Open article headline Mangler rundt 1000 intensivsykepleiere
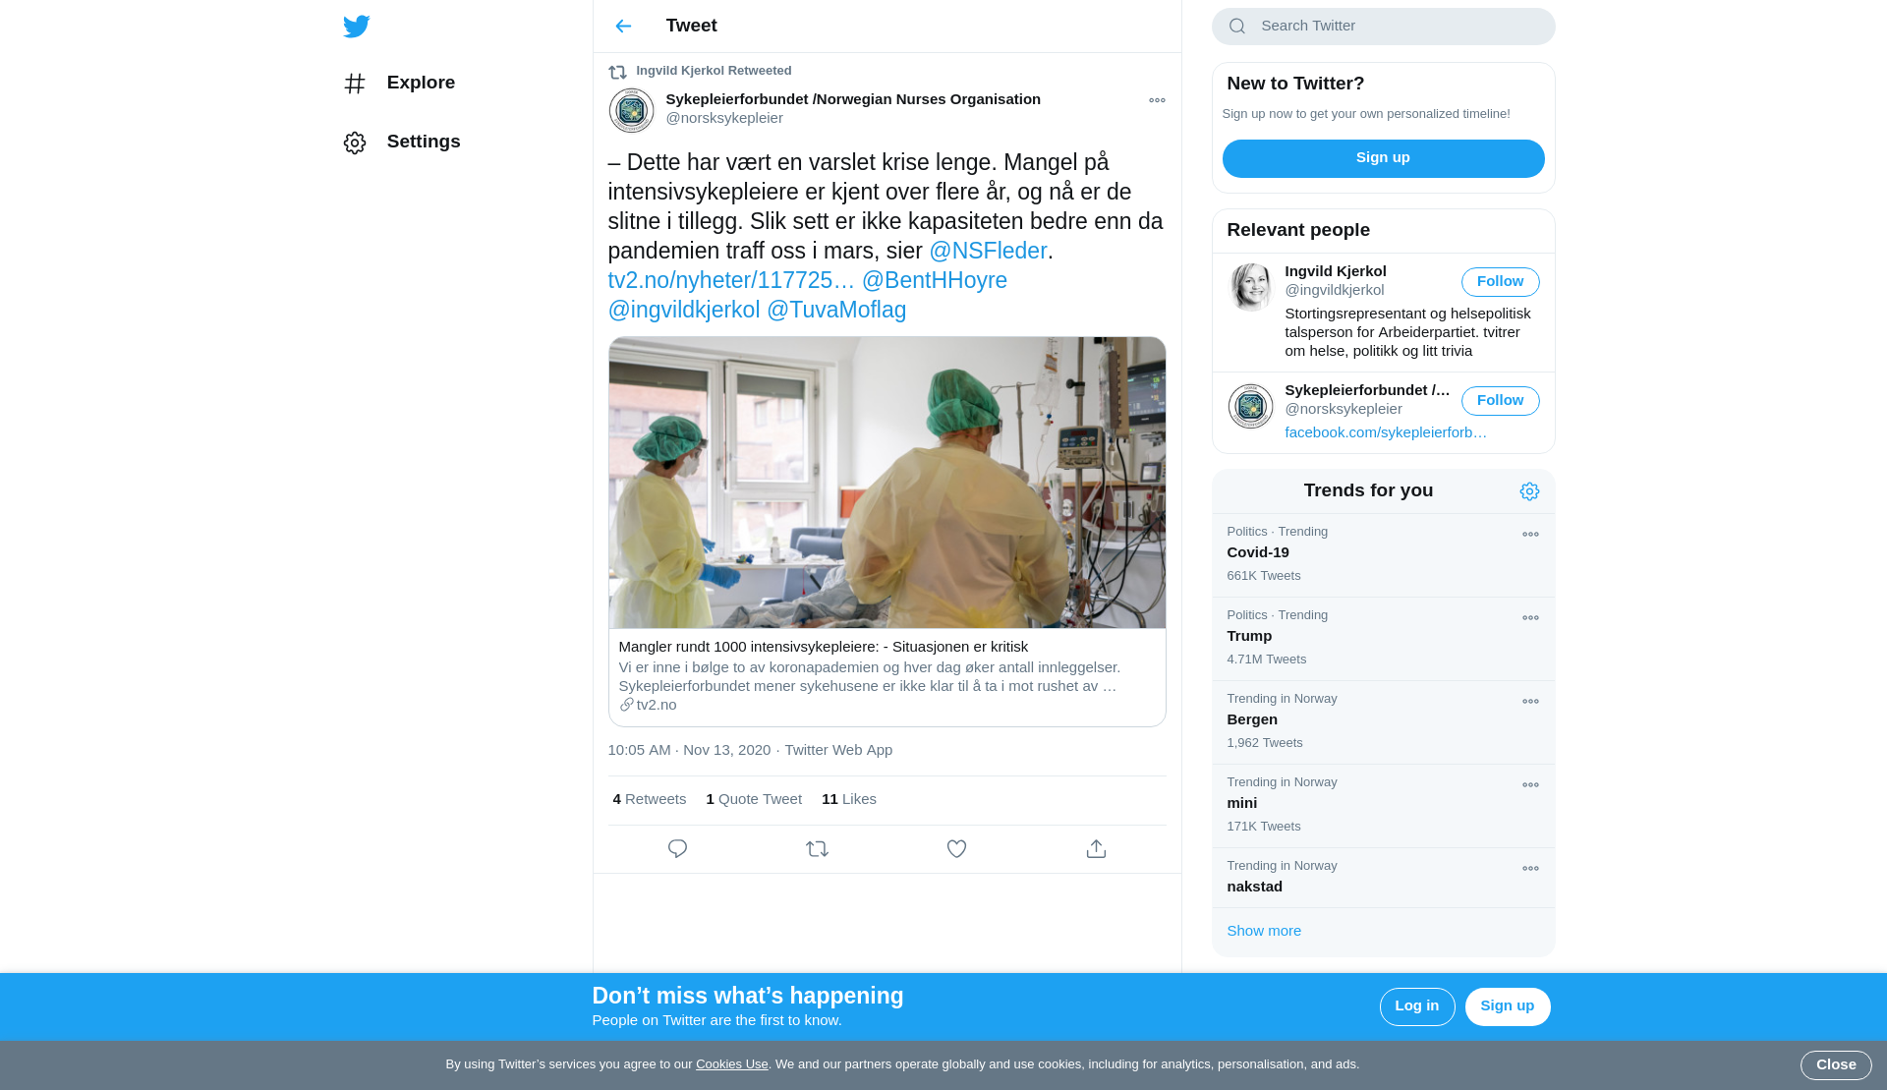Viewport: 1887px width, 1090px height. click(823, 647)
